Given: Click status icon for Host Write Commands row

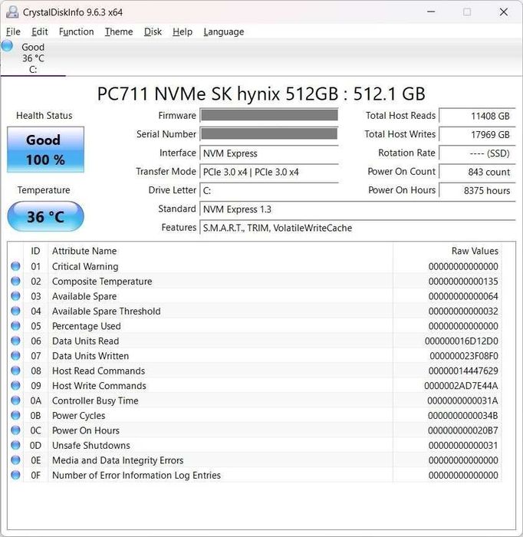Looking at the screenshot, I should [15, 386].
